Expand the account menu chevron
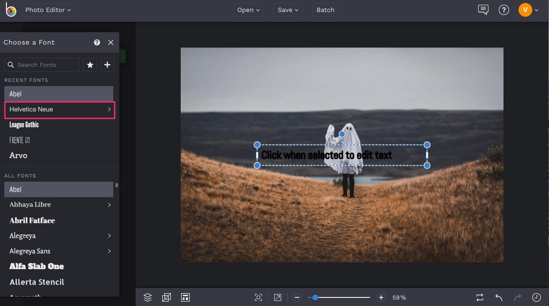549x306 pixels. click(536, 10)
